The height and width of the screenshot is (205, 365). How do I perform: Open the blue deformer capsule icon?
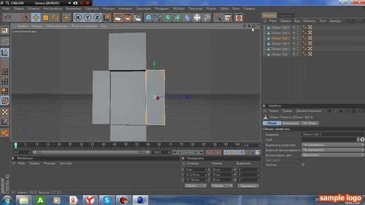(x=188, y=18)
